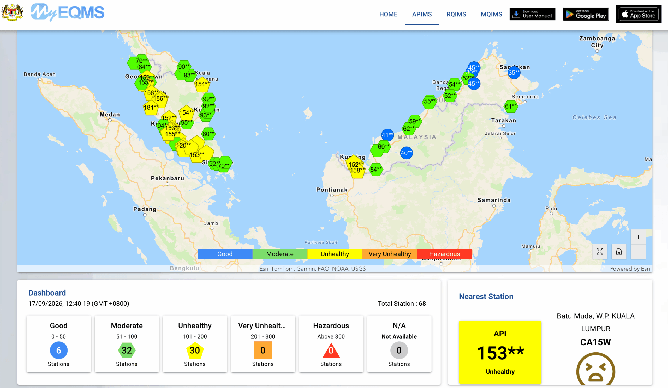Screen dimensions: 668x388
Task: Select the 120** station marker
Action: (184, 146)
